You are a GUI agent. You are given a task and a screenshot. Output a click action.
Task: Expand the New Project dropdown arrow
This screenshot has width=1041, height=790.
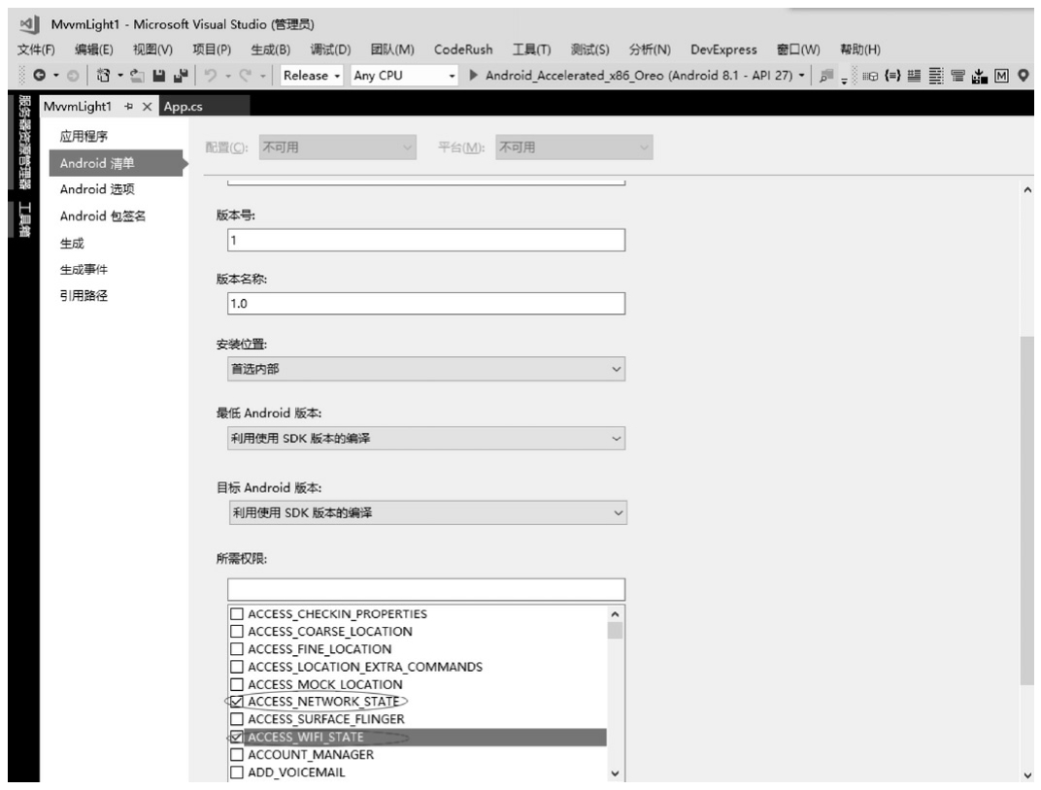tap(120, 76)
